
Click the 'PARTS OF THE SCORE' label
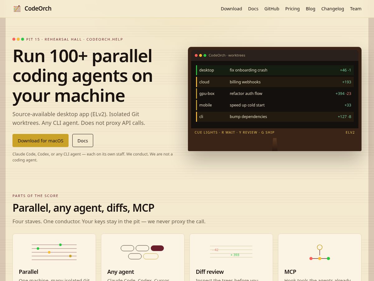pyautogui.click(x=36, y=196)
